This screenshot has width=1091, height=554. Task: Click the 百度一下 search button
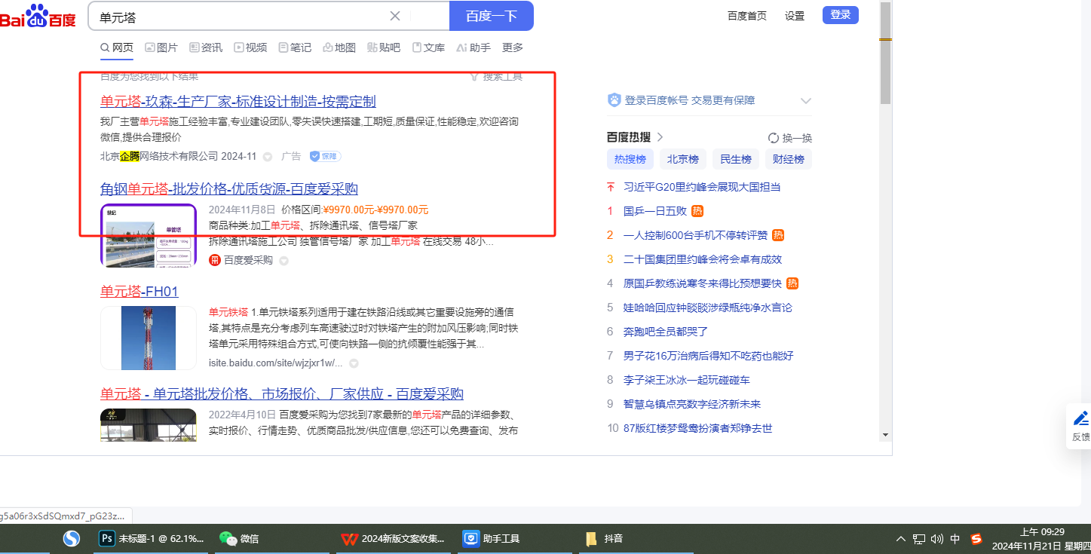[492, 16]
